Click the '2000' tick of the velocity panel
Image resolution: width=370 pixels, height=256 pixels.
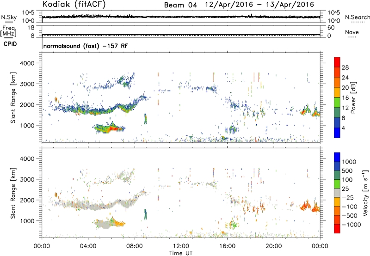click(x=27, y=200)
